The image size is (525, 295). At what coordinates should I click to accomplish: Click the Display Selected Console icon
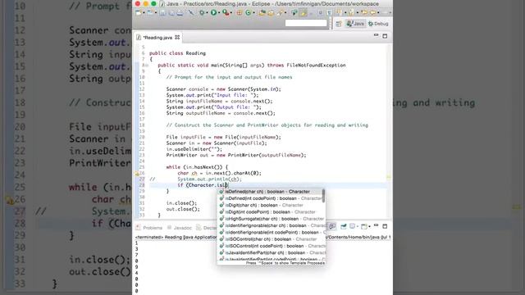click(352, 226)
